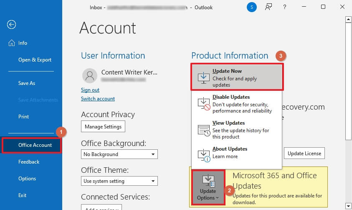The width and height of the screenshot is (352, 210).
Task: Choose About Updates menu entry
Action: coord(237,155)
